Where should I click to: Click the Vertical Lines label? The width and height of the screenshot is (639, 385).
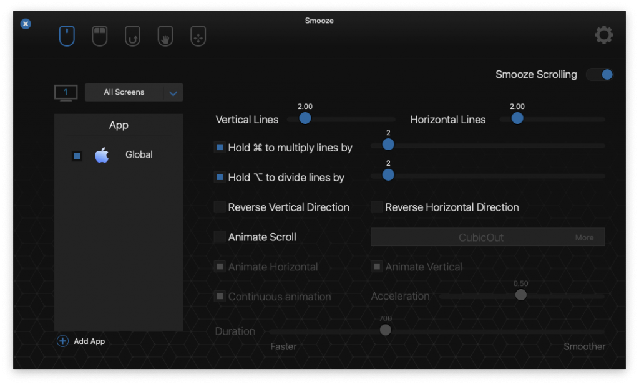247,120
